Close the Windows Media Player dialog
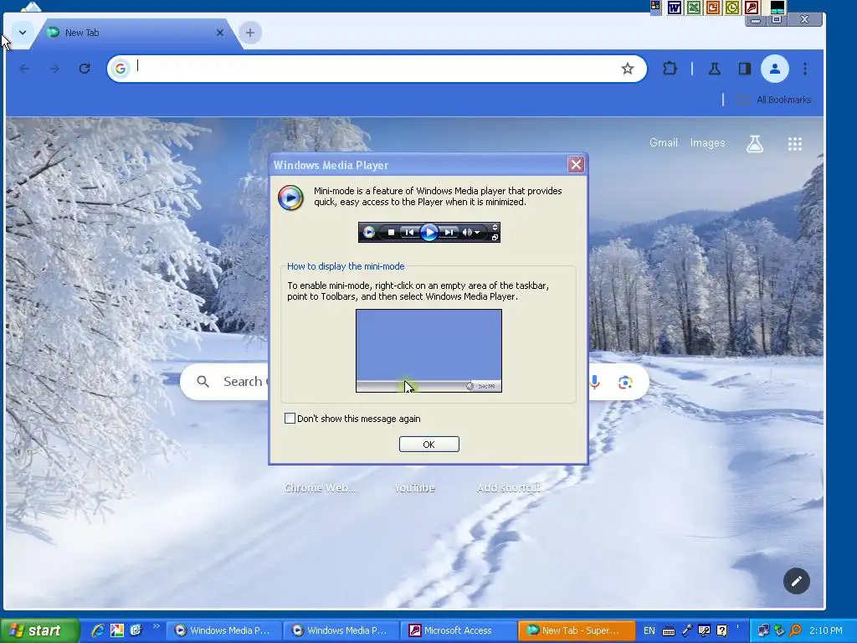The image size is (857, 643). (x=576, y=165)
